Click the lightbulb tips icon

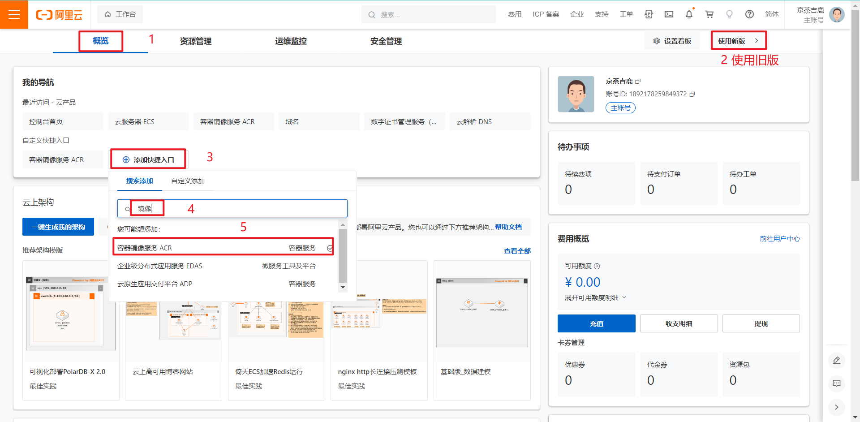click(729, 14)
